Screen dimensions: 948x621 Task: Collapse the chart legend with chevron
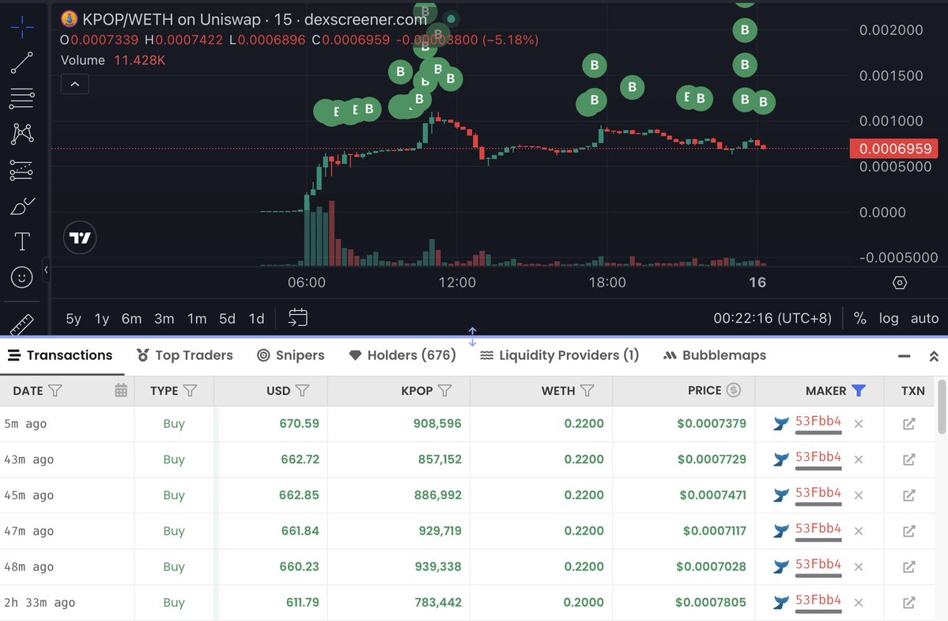tap(75, 84)
